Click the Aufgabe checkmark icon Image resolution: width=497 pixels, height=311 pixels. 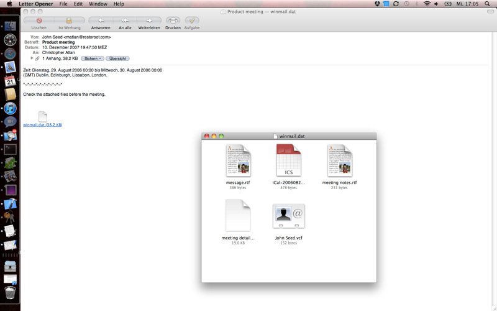click(192, 21)
